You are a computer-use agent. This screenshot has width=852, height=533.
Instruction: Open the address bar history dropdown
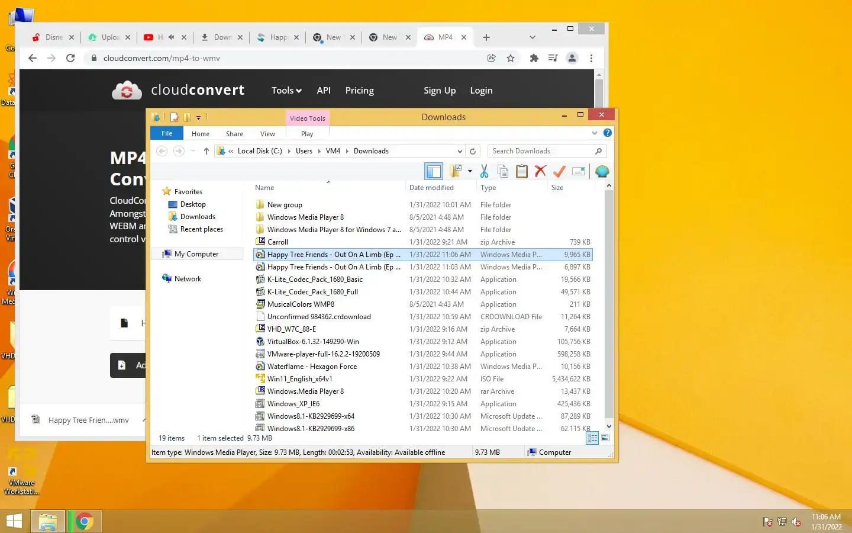(x=460, y=151)
